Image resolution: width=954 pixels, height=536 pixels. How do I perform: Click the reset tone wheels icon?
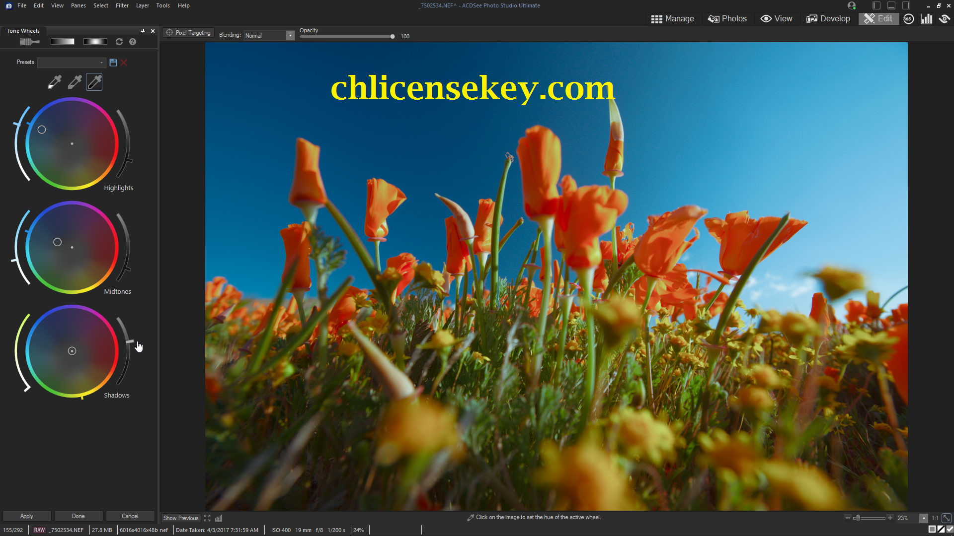tap(119, 42)
